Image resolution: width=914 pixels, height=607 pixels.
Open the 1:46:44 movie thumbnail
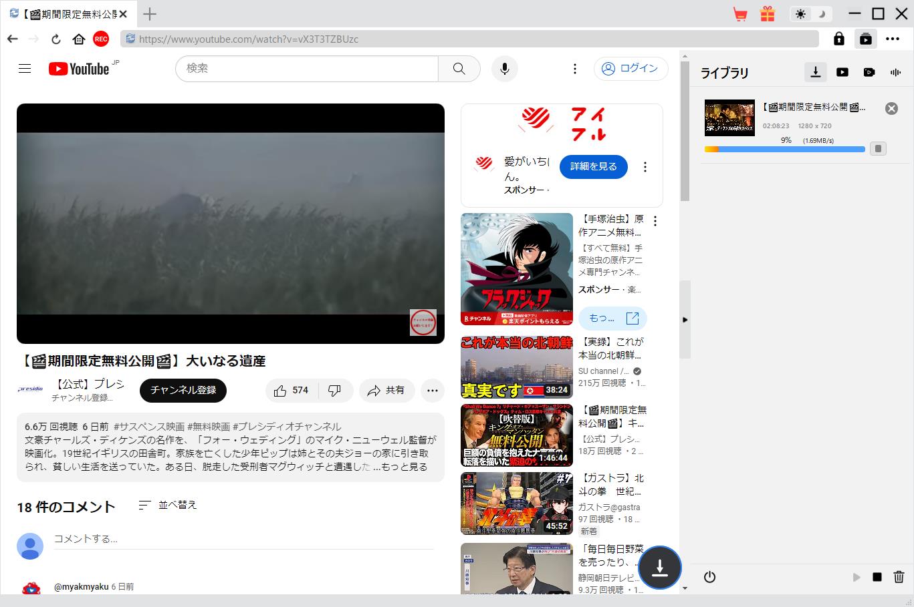[x=517, y=435]
